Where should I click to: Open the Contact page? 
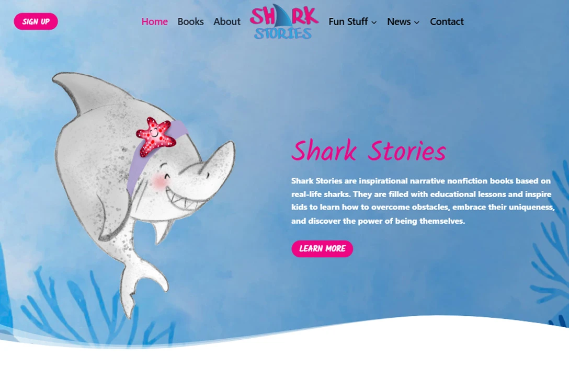(x=447, y=22)
